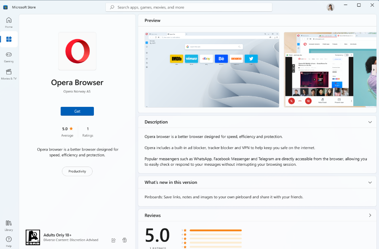Open the user profile avatar
The height and width of the screenshot is (249, 379).
click(331, 7)
